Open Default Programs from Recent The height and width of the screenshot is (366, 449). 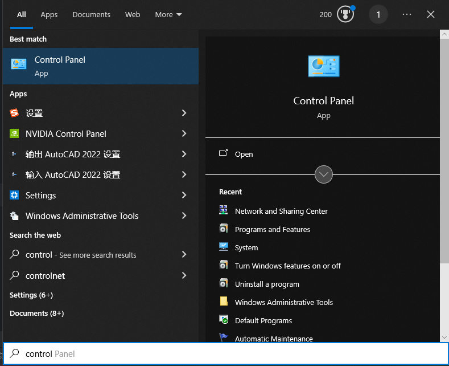click(263, 320)
